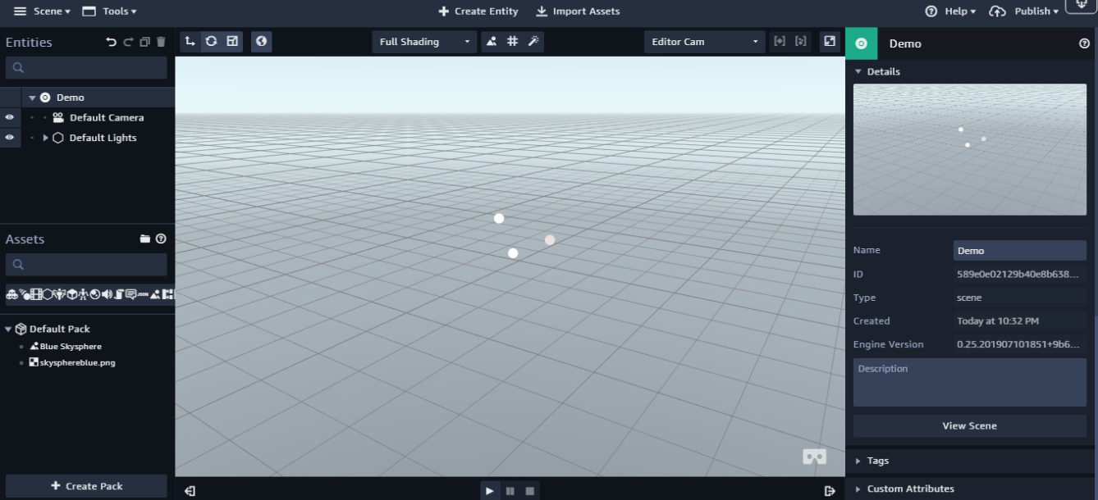Toggle visibility of Default Lights
The image size is (1098, 500).
click(x=10, y=139)
